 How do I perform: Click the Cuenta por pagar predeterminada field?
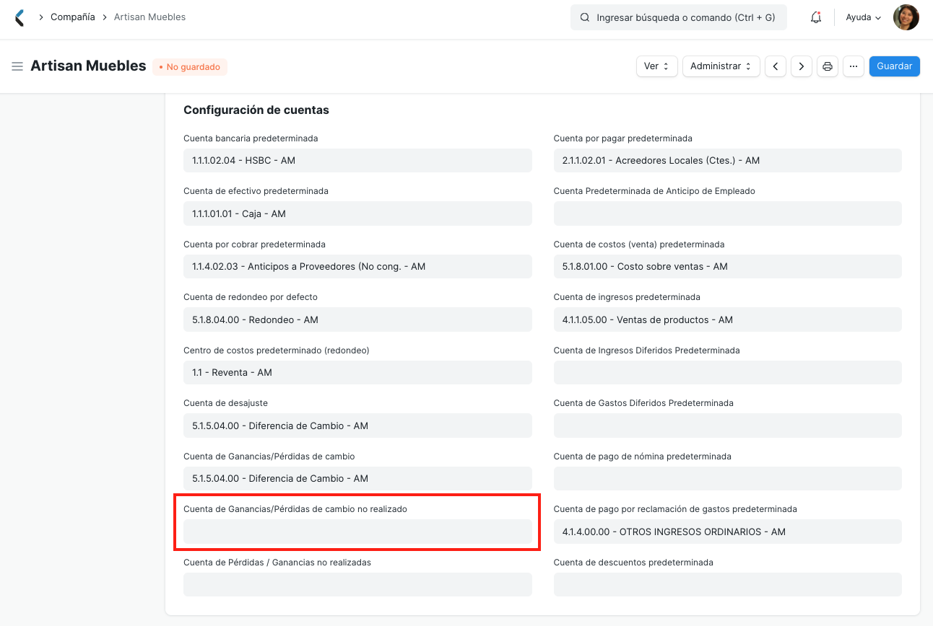[728, 160]
